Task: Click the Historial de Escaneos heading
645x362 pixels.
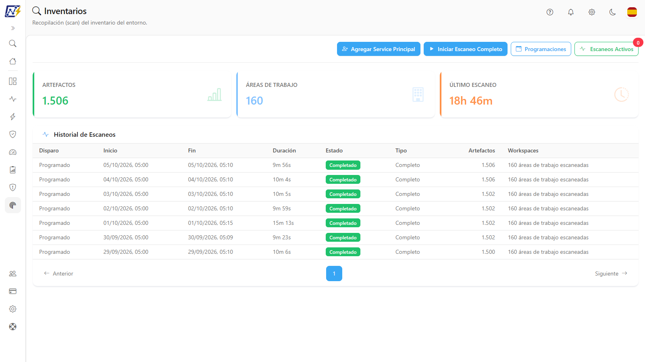Action: (85, 135)
